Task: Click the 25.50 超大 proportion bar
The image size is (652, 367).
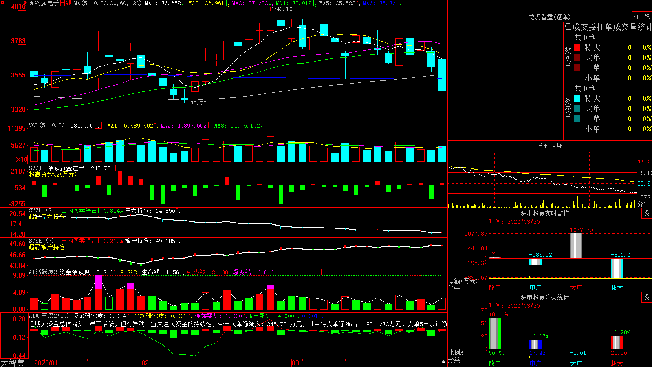Action: coord(617,343)
